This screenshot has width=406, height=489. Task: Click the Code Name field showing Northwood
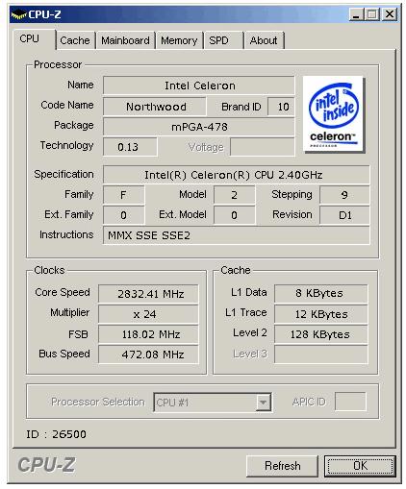click(x=154, y=107)
